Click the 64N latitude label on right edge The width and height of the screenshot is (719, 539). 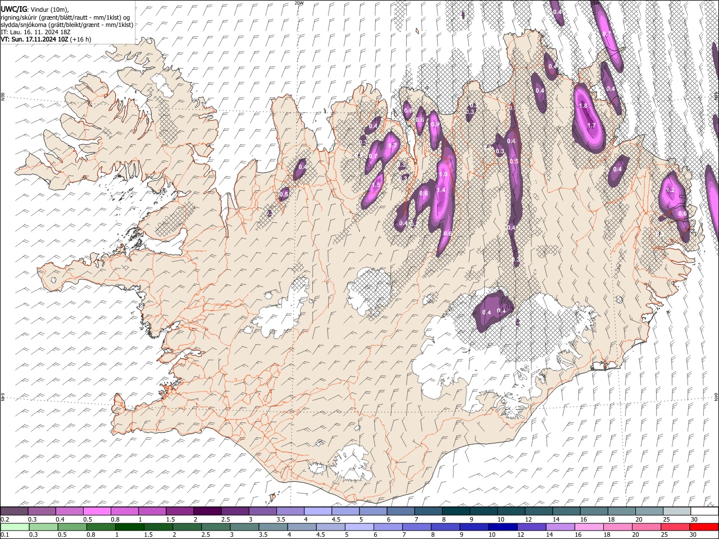(x=716, y=396)
